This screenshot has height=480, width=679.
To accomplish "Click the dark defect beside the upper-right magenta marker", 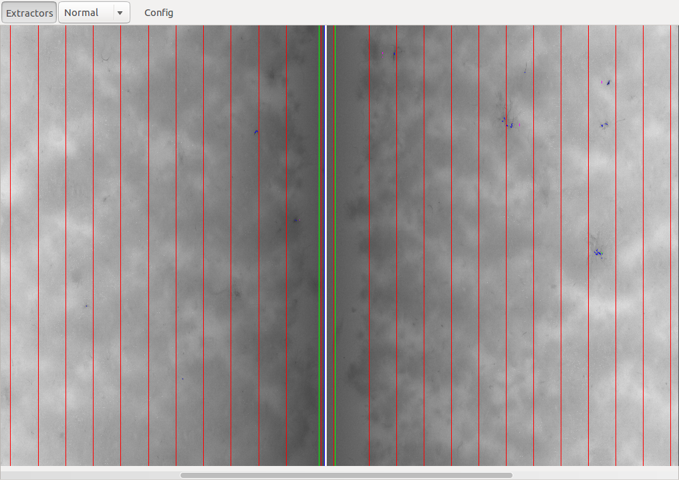I will [608, 83].
